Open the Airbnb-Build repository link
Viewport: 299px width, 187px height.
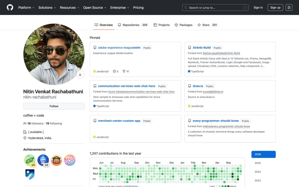click(x=202, y=48)
